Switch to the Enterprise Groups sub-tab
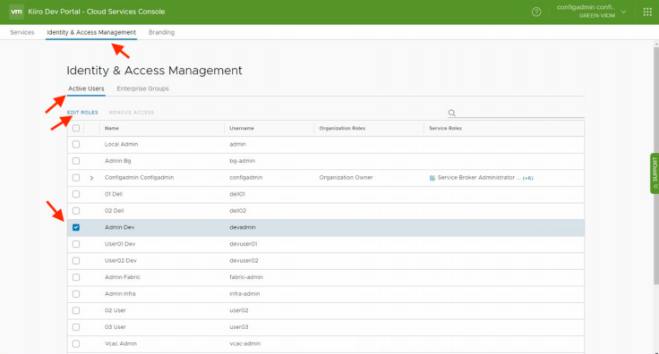 coord(143,88)
